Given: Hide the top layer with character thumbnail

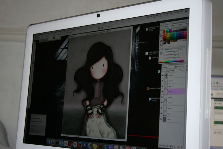Looking at the screenshot, I should tap(163, 75).
